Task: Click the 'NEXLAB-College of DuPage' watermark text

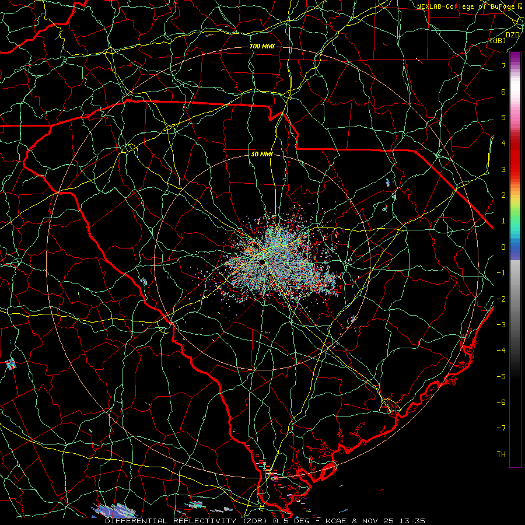Action: (x=466, y=6)
